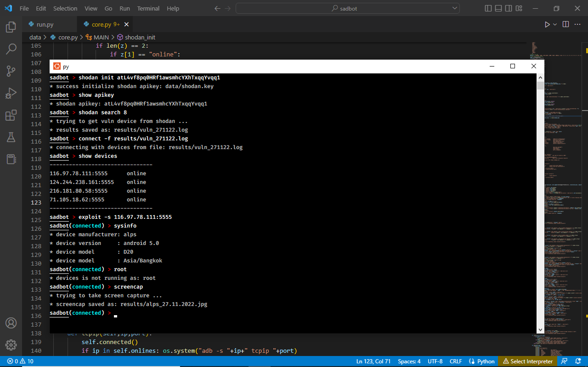
Task: Open the Extensions view
Action: [11, 115]
